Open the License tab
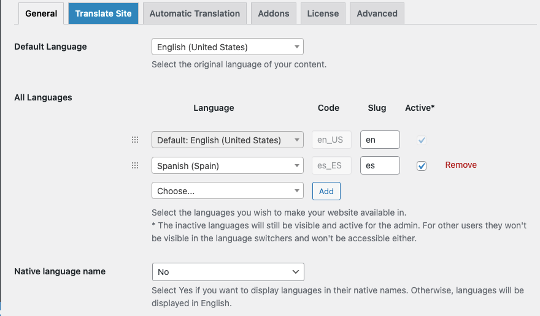 (323, 13)
